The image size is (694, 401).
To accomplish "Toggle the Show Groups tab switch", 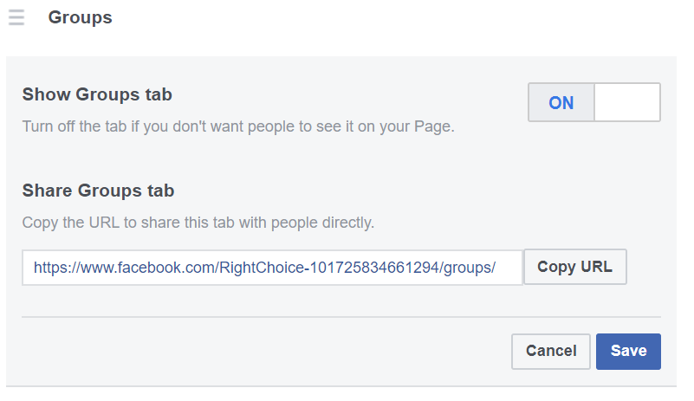I will (x=594, y=102).
